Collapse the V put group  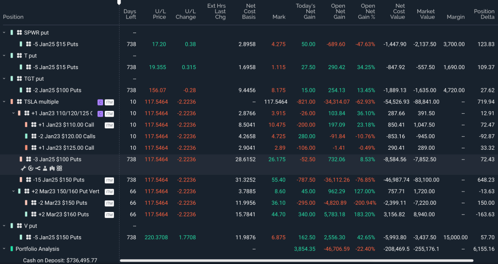coord(4,226)
